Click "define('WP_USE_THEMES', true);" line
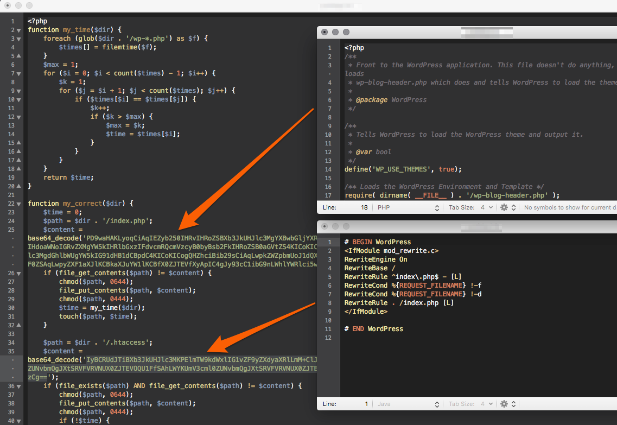 coord(403,169)
